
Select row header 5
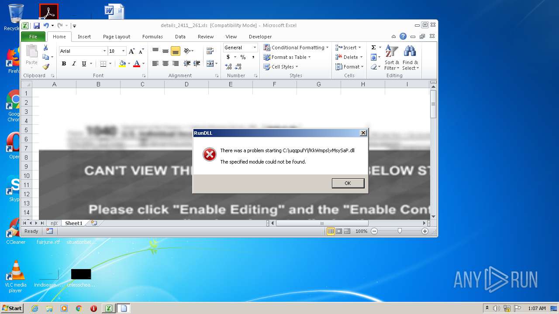pyautogui.click(x=26, y=130)
